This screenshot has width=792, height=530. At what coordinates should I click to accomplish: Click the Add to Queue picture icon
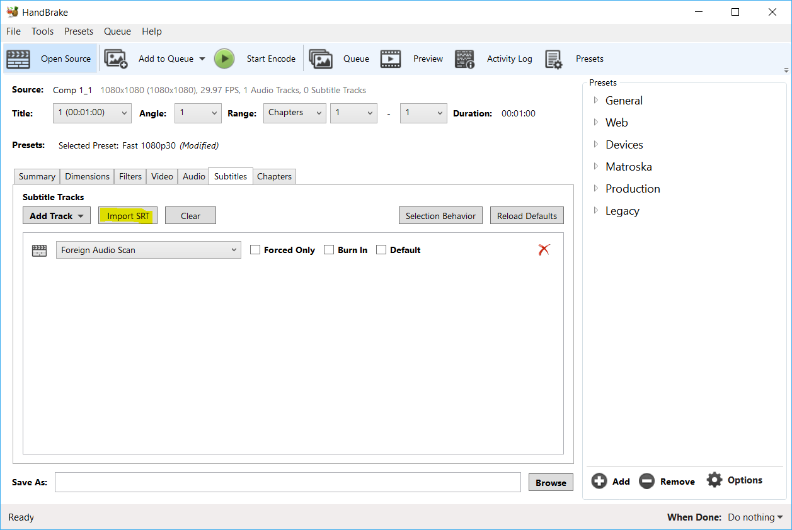(116, 59)
